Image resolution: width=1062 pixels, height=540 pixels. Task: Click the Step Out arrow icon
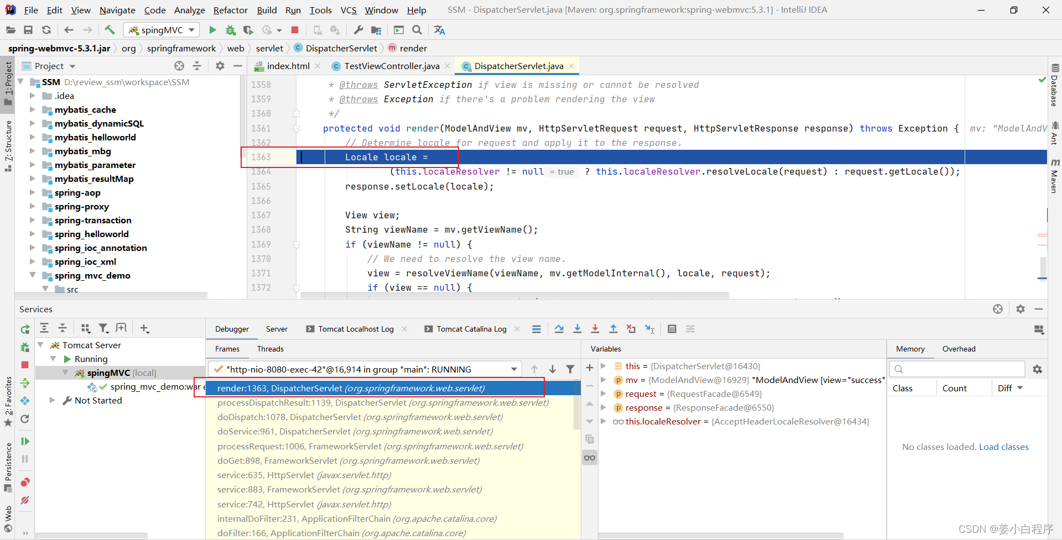pyautogui.click(x=613, y=329)
